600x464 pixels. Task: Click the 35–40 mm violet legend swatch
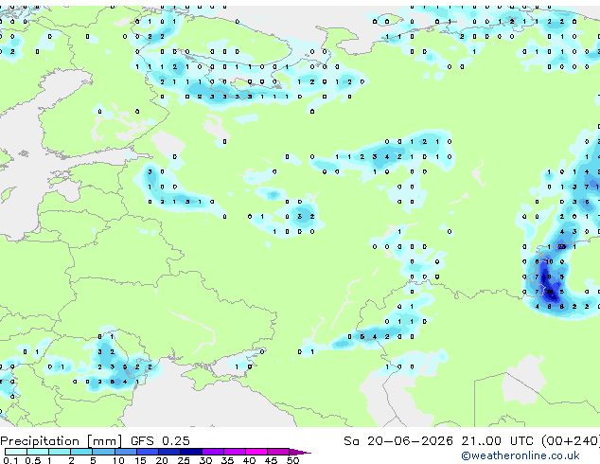pos(235,452)
